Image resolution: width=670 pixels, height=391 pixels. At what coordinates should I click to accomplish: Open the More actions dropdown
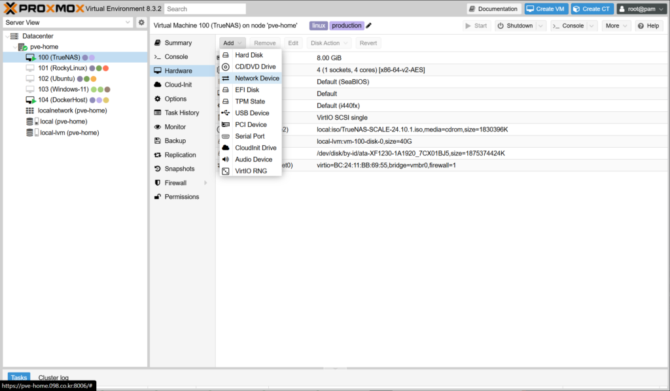(616, 25)
